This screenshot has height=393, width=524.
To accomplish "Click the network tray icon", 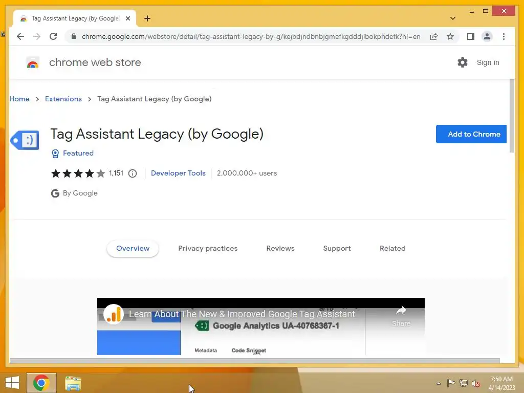I will [x=463, y=383].
